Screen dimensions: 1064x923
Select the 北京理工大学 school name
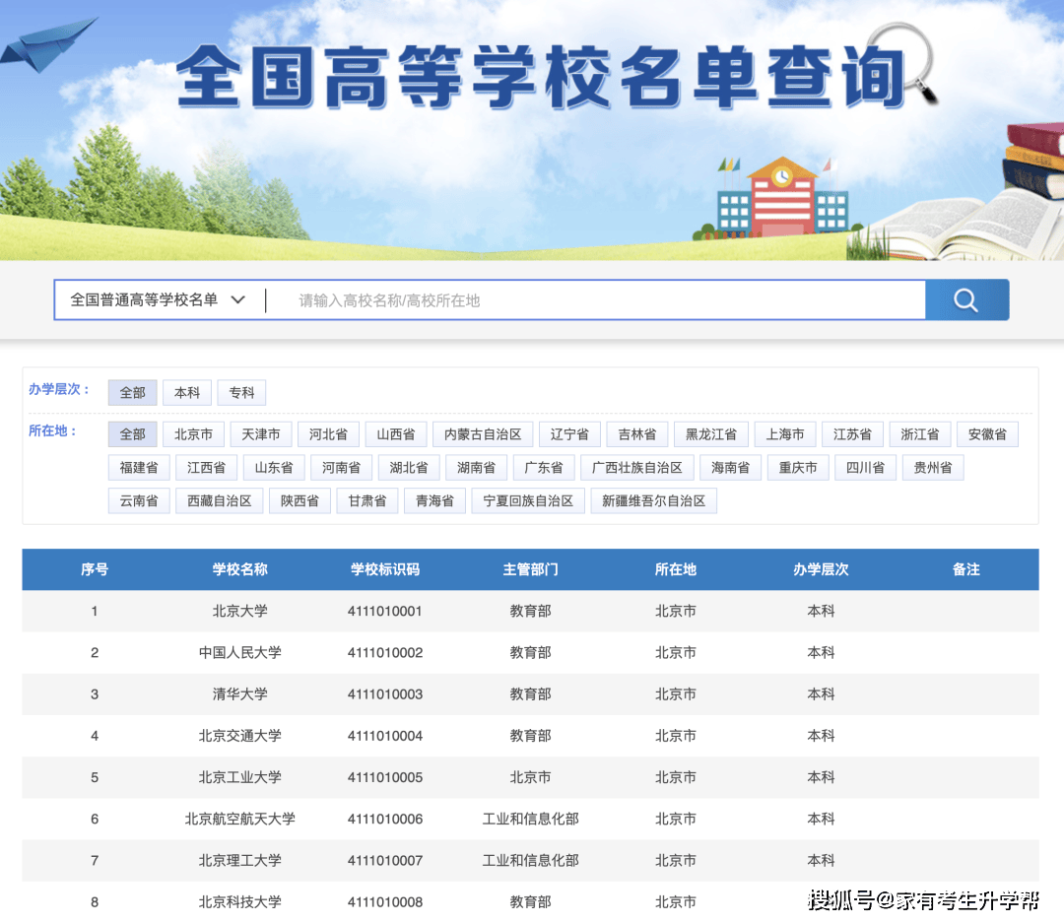click(x=239, y=861)
